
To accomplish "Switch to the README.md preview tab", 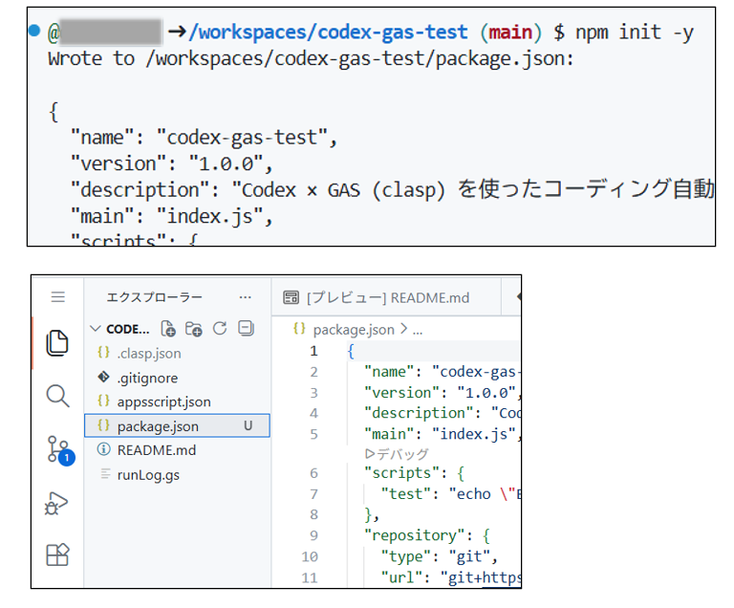I will [x=386, y=298].
